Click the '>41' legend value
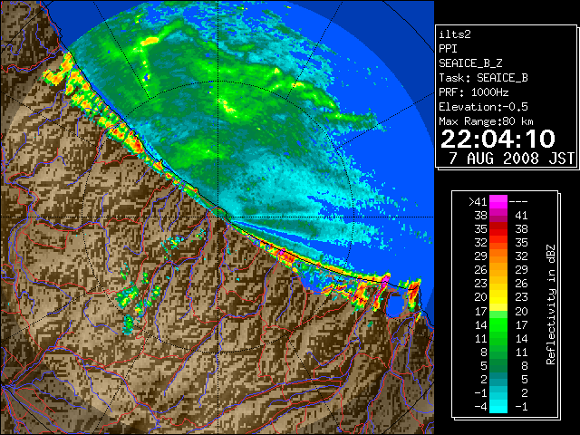 point(478,201)
